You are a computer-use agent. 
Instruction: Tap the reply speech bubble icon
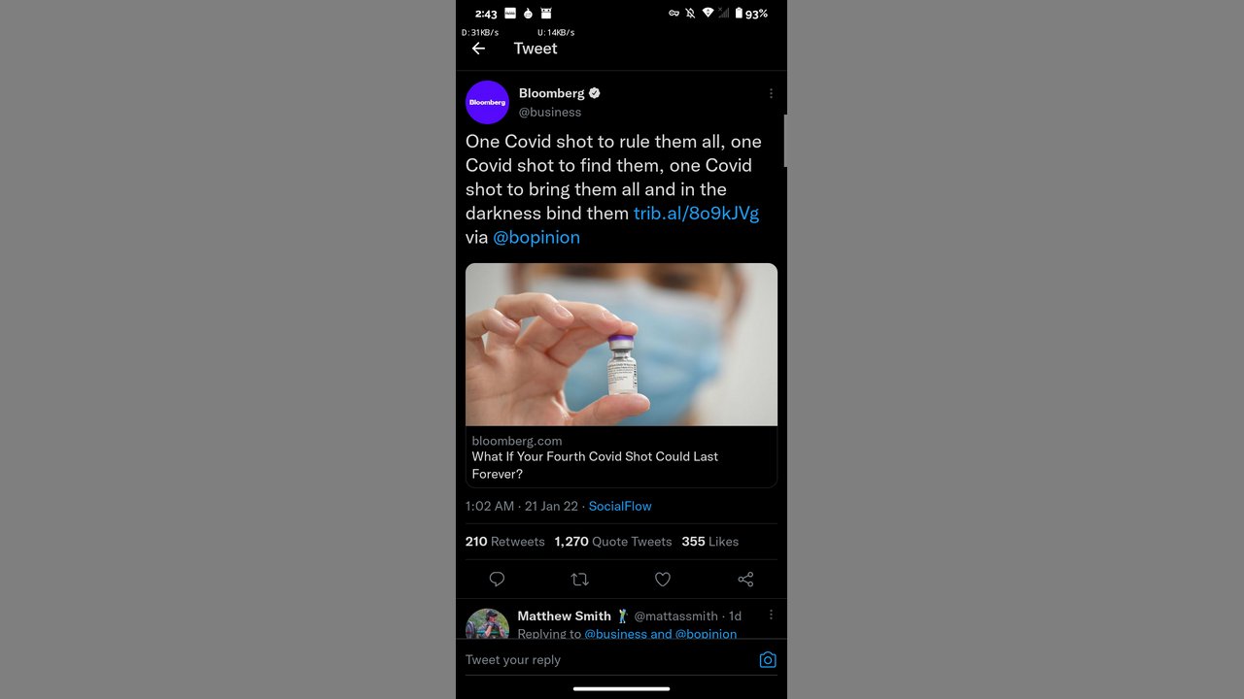[x=497, y=580]
